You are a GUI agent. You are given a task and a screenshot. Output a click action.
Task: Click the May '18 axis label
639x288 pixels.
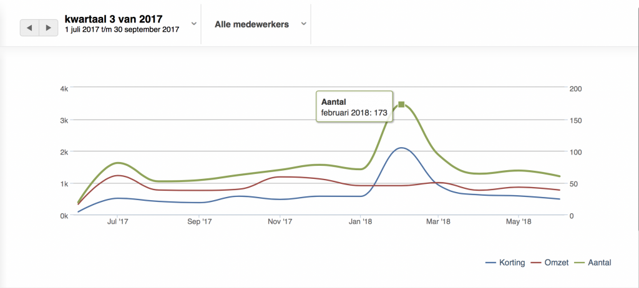point(519,221)
